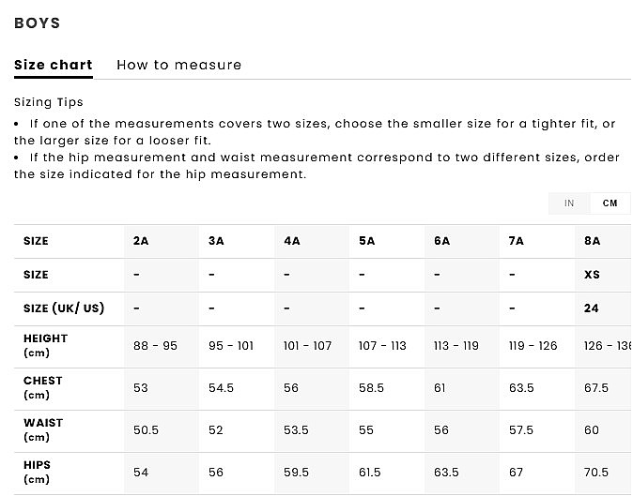Switch to the How to measure tab
Viewport: 633px width, 496px height.
(x=178, y=65)
